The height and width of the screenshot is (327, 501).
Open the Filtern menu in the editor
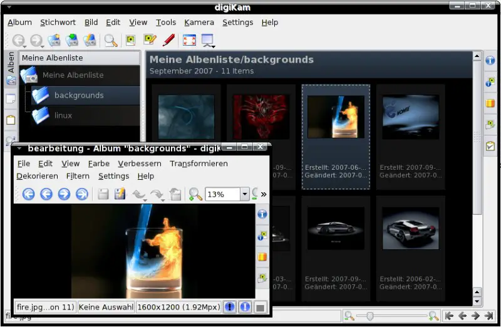click(78, 176)
